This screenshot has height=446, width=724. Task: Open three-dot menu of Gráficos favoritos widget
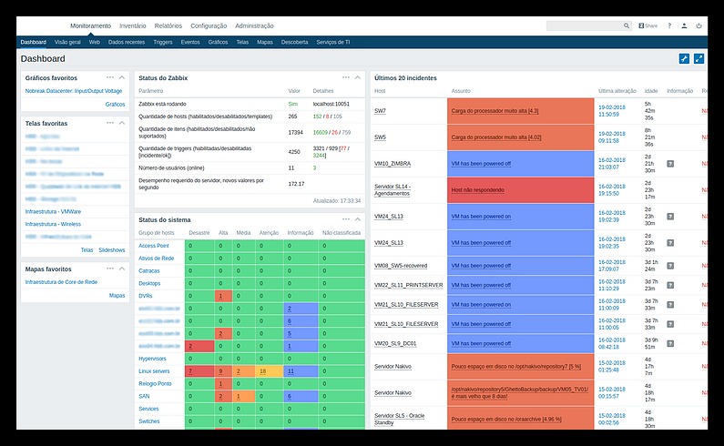(110, 77)
